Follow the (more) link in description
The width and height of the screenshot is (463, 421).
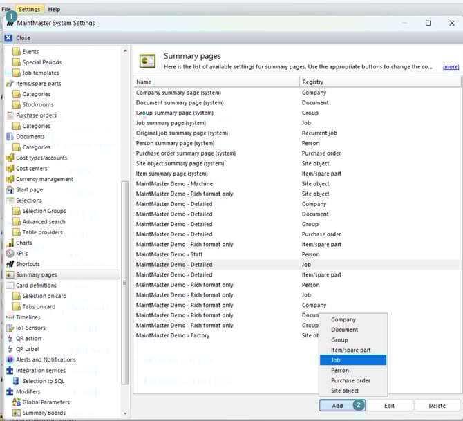451,67
